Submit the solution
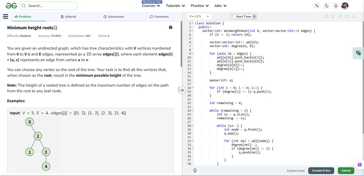 click(x=346, y=171)
